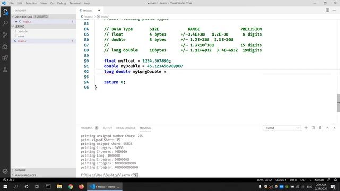Click MinGW configuration in status bar

tap(319, 180)
